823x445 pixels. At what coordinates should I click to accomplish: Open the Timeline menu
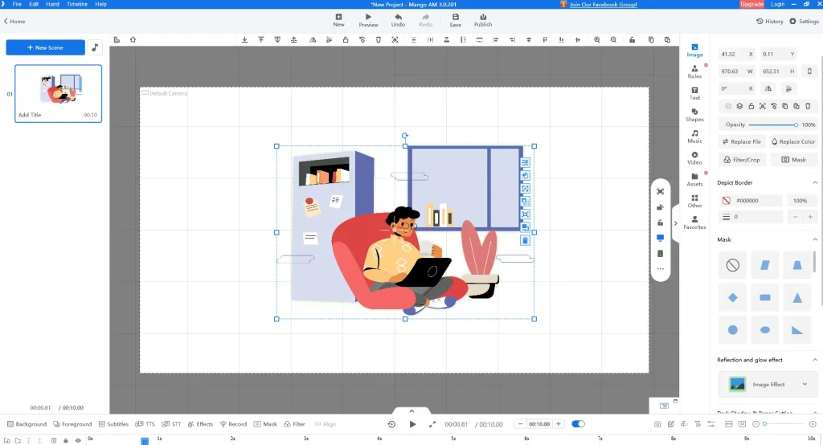pos(77,4)
